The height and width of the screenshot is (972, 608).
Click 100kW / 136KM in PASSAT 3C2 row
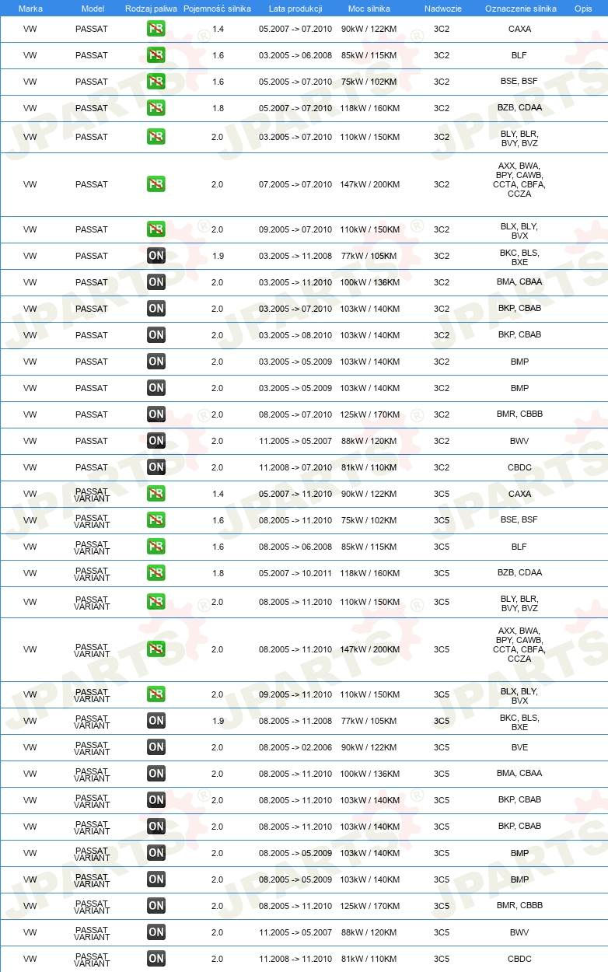(369, 282)
